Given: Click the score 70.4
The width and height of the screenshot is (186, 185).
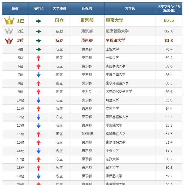Looking at the screenshot, I should tap(169, 49).
